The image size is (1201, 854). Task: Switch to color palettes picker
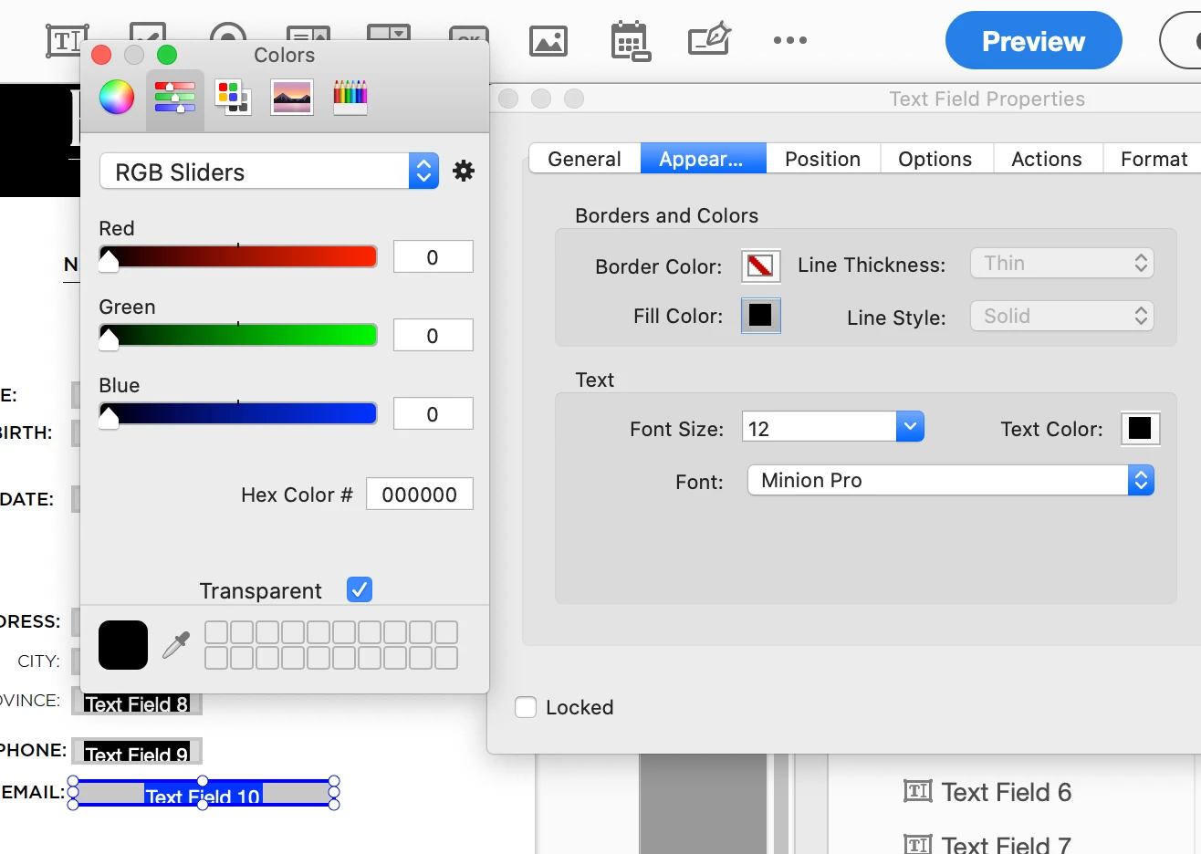(233, 97)
